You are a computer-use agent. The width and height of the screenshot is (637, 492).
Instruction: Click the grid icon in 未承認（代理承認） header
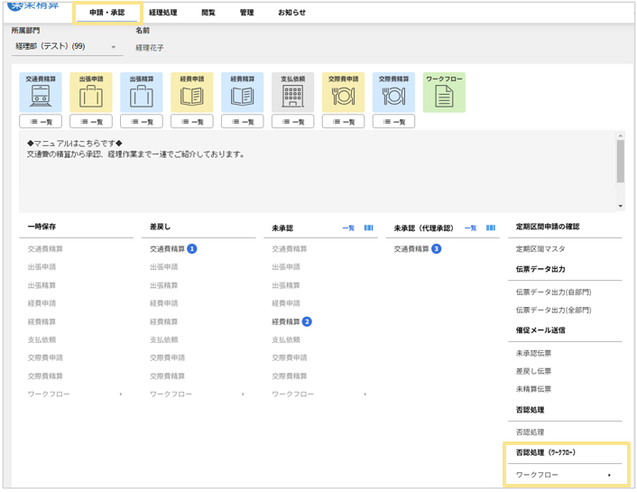[491, 228]
